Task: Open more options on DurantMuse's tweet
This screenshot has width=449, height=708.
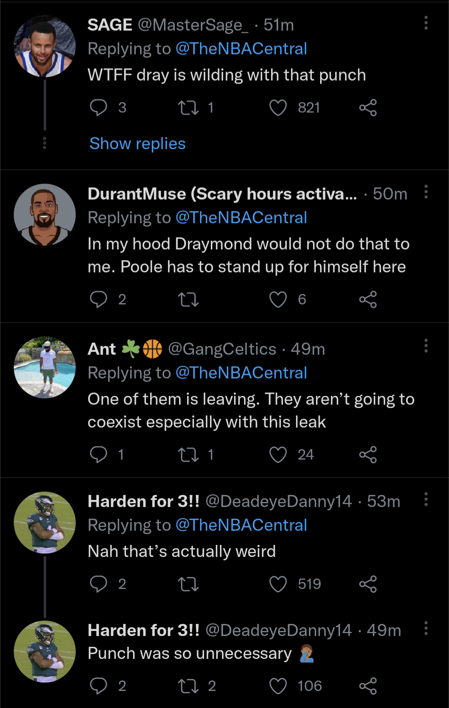Action: pyautogui.click(x=426, y=192)
